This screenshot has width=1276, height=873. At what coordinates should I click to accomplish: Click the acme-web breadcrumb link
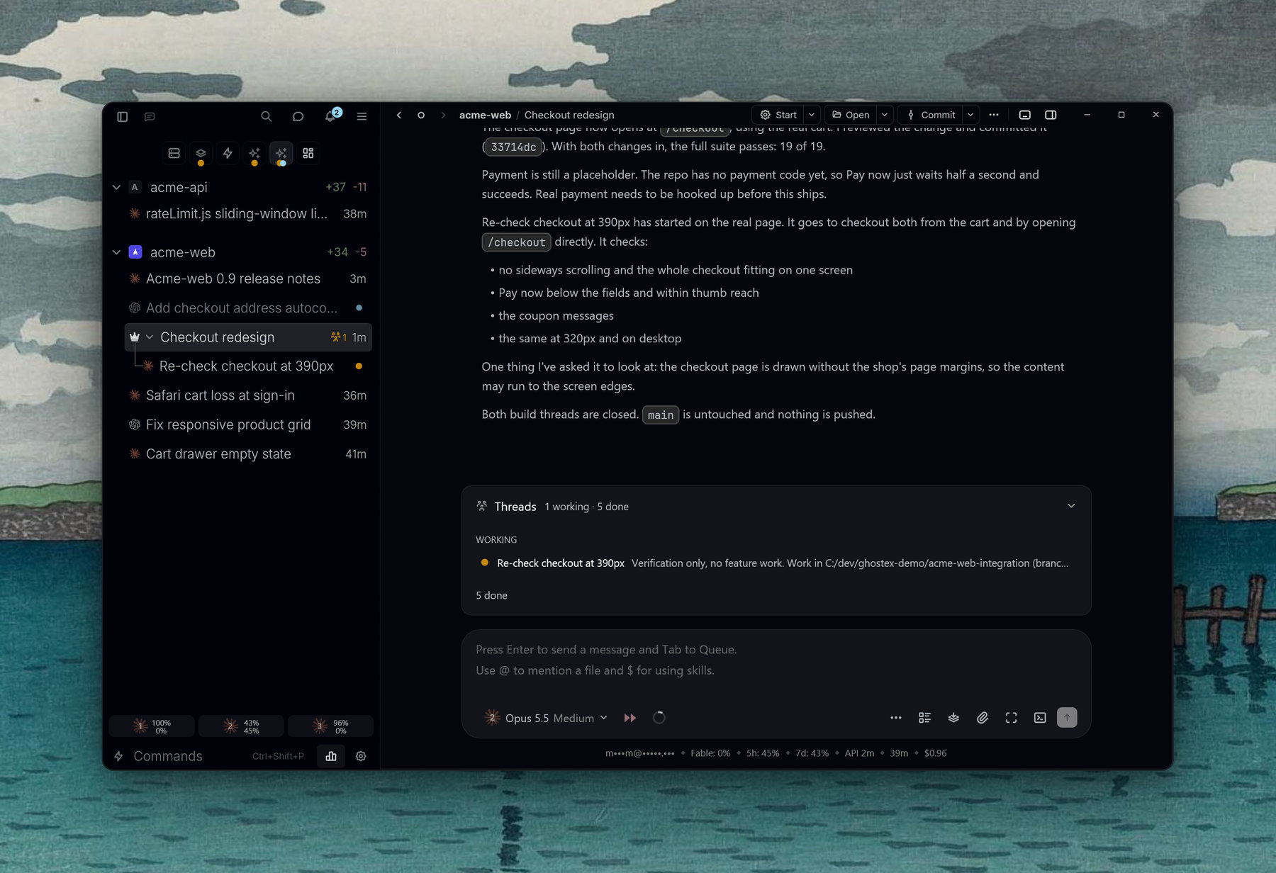pos(485,115)
